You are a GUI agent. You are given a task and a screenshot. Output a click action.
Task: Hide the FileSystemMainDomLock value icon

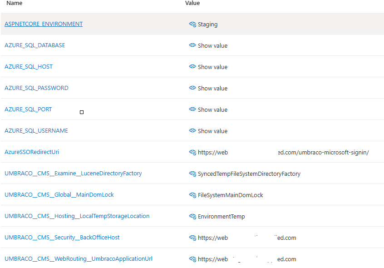coord(192,195)
